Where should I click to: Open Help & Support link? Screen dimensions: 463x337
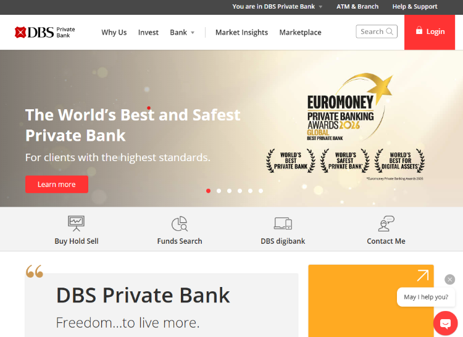pyautogui.click(x=415, y=7)
